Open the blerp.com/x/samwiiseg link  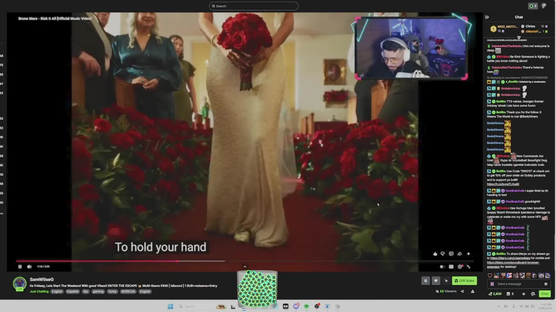510,258
